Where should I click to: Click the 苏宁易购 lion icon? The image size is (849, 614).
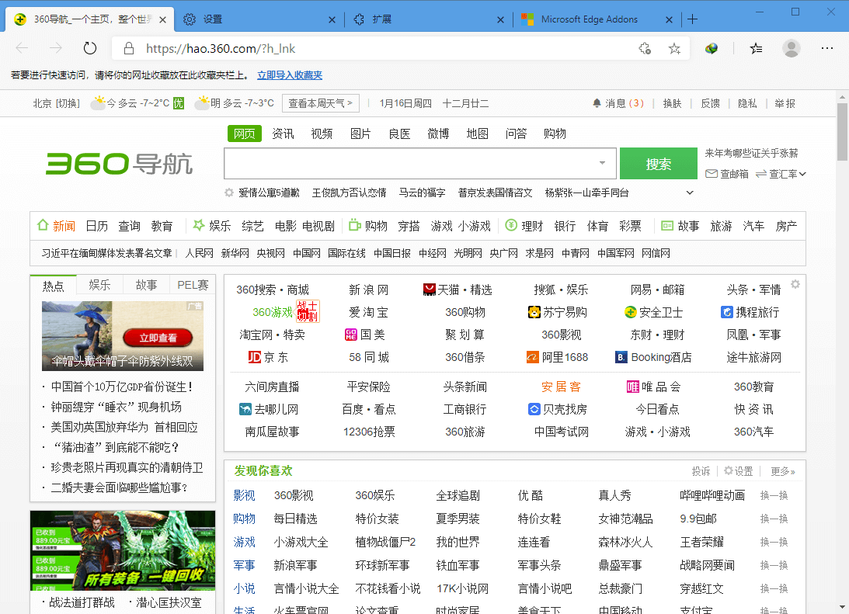tap(534, 312)
